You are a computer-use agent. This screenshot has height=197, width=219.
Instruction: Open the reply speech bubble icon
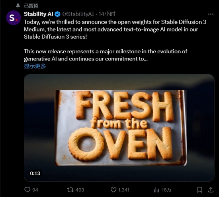click(x=27, y=190)
